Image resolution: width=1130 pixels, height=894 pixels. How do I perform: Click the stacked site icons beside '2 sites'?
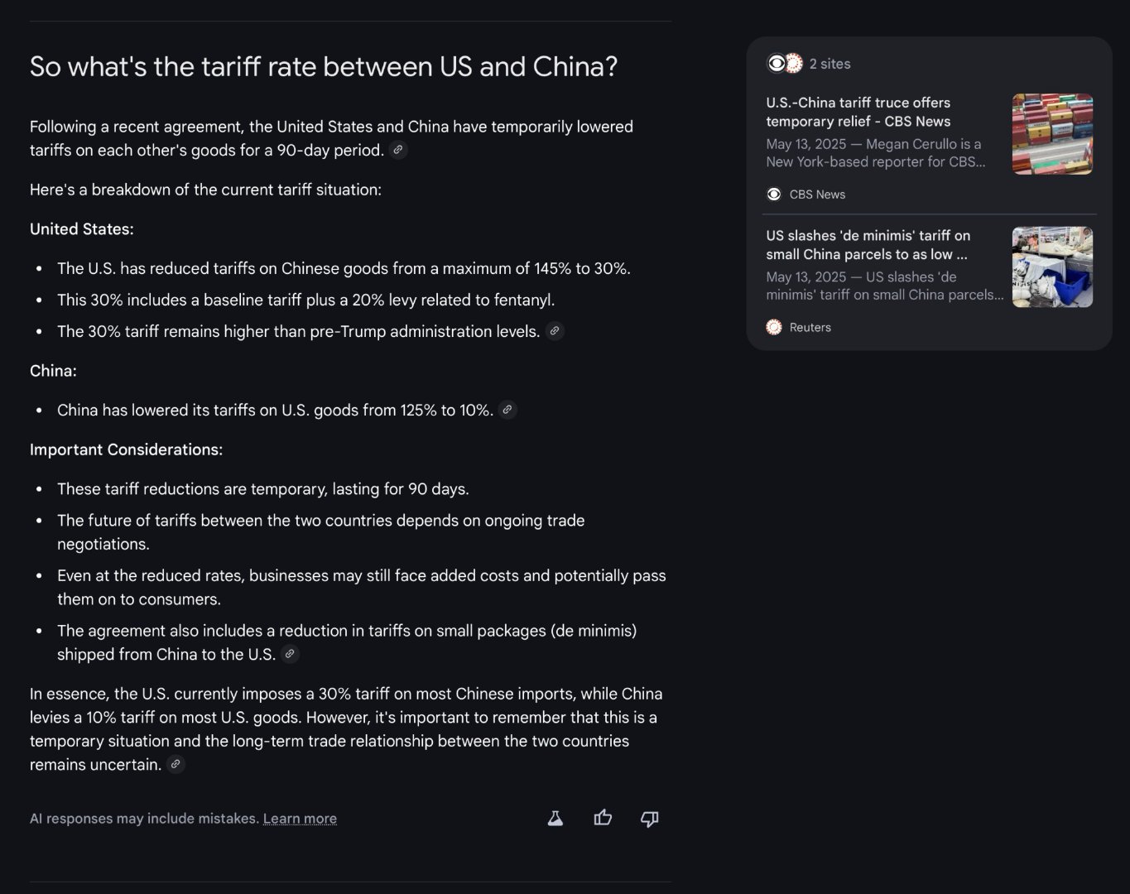(x=785, y=64)
